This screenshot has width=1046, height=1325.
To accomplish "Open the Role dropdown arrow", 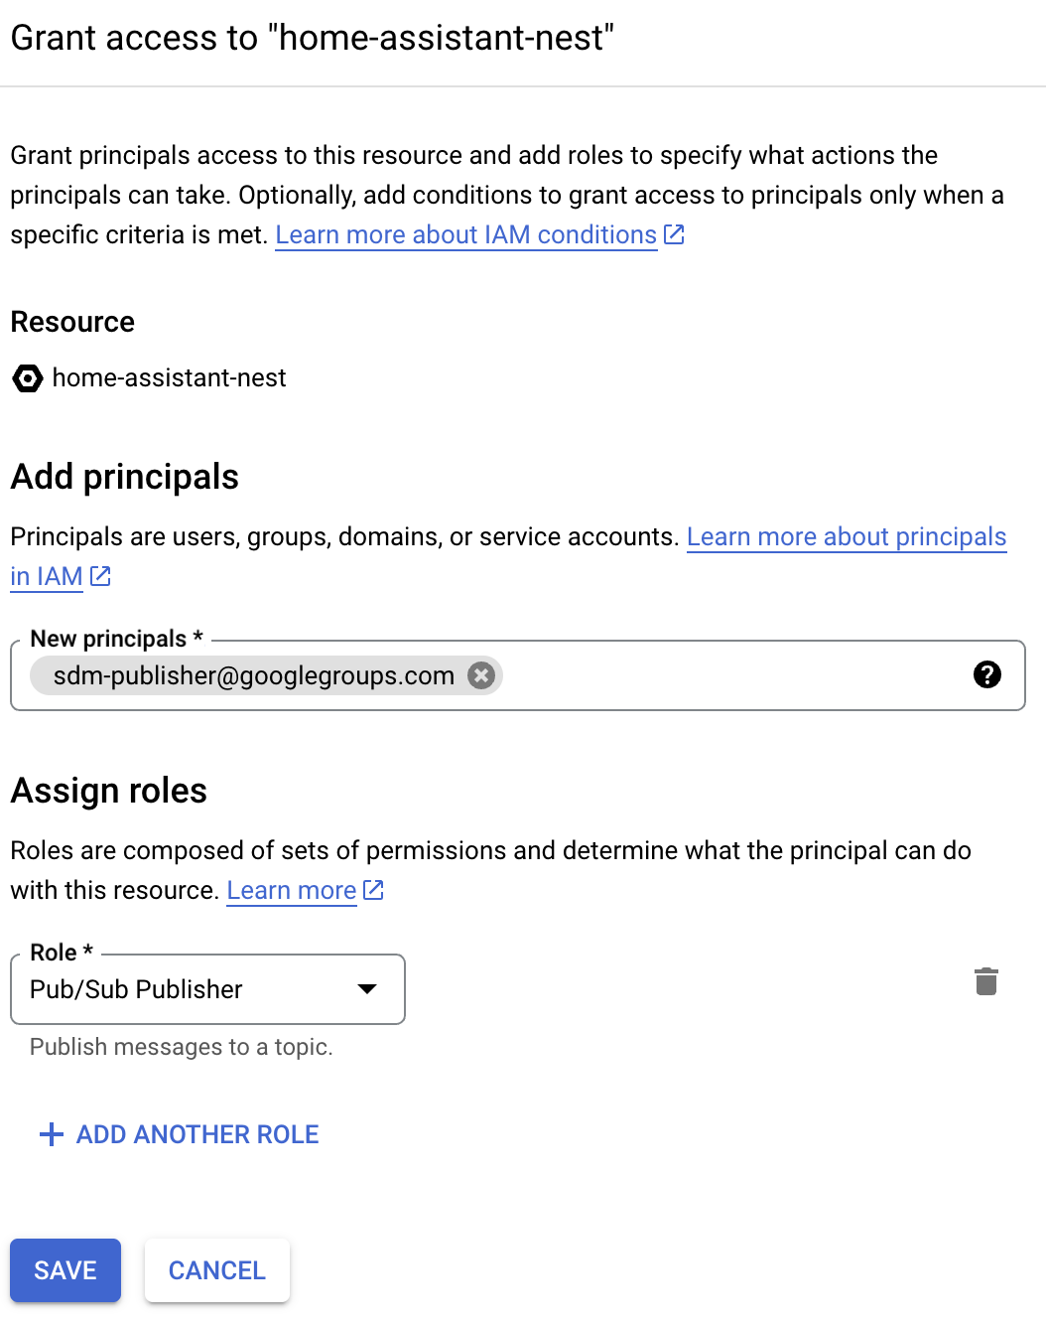I will click(367, 989).
